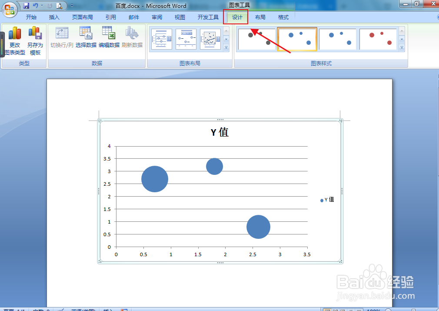Choose the highlighted blue bubble chart style
This screenshot has width=439, height=311.
(297, 39)
